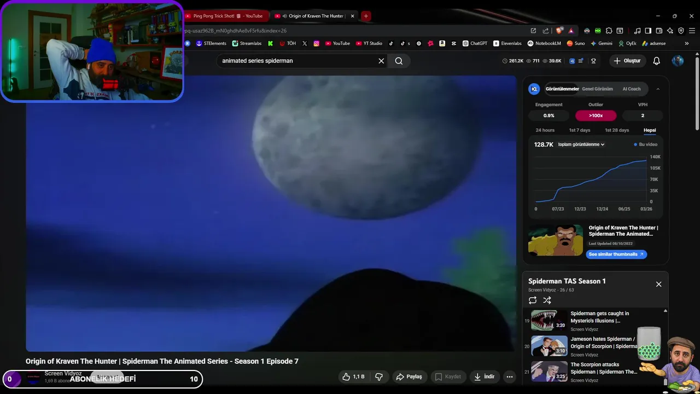Open YouTube notifications bell
The image size is (700, 394).
(656, 61)
